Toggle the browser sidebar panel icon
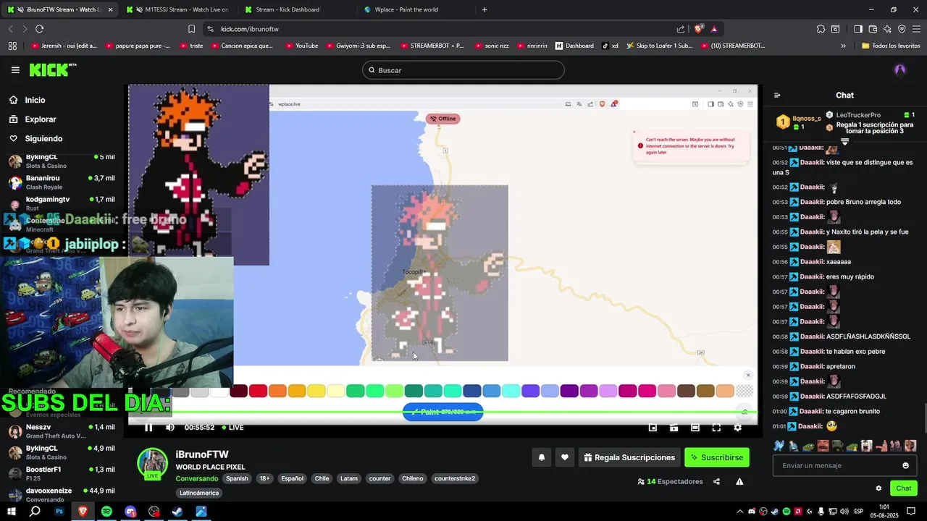This screenshot has height=521, width=927. (857, 29)
